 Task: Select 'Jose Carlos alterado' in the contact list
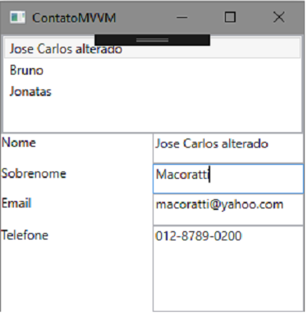pos(153,49)
